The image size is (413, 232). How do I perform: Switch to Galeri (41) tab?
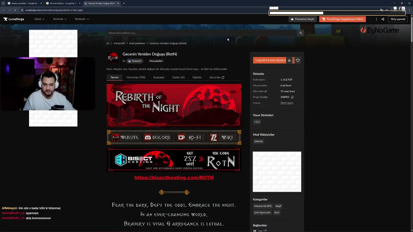[178, 77]
